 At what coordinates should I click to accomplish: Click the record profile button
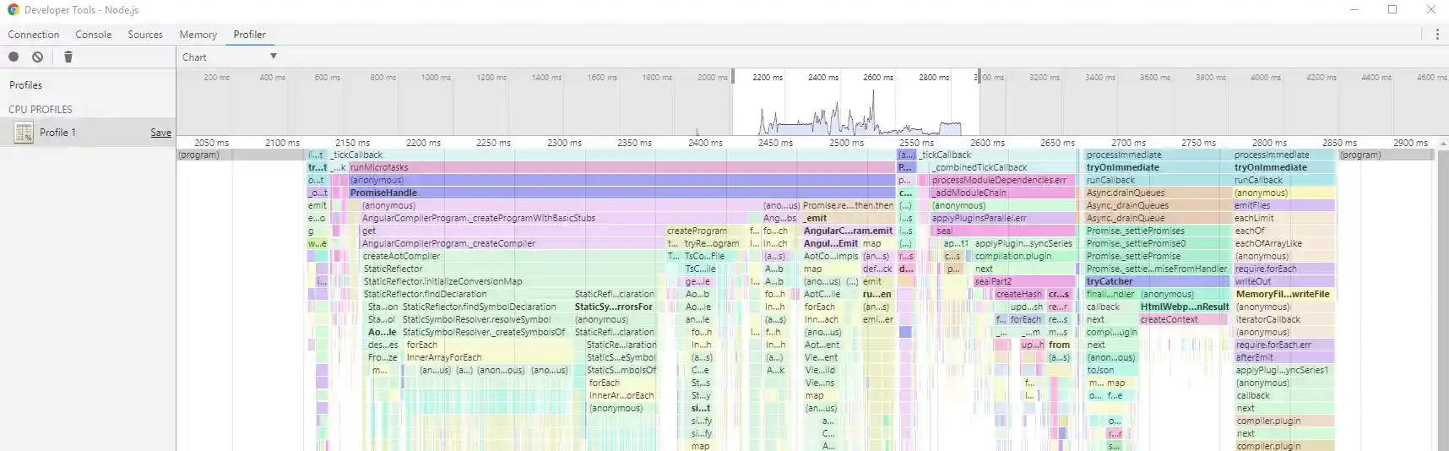[14, 57]
